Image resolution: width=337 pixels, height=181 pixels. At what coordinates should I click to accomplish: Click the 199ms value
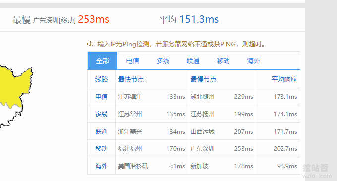tap(243, 114)
